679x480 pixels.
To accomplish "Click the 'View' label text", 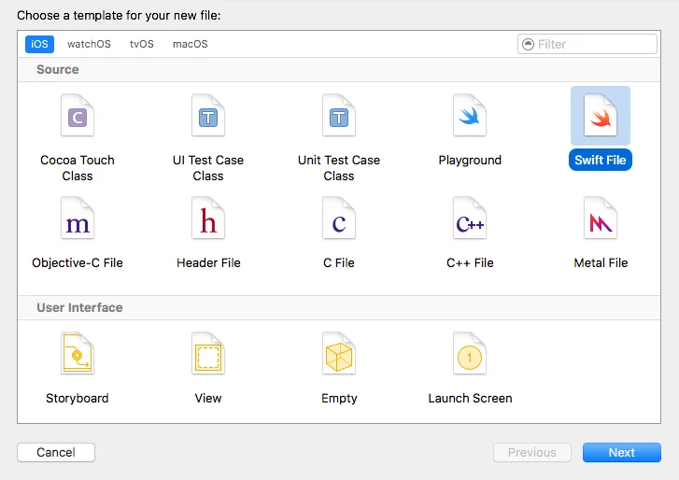I will point(208,398).
